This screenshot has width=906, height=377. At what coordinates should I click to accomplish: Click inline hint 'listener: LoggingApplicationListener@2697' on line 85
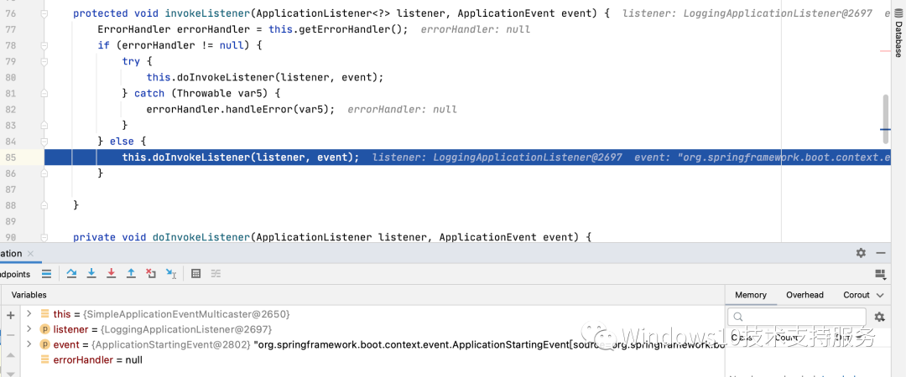click(497, 157)
